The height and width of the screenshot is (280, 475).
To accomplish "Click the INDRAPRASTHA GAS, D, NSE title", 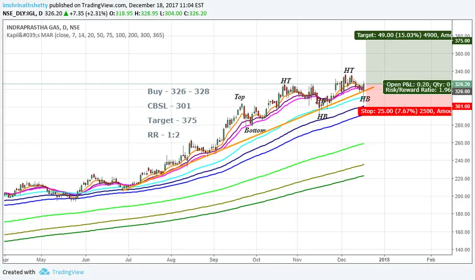I will point(43,27).
